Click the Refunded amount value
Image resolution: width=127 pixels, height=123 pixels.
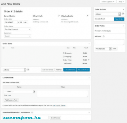(84, 64)
